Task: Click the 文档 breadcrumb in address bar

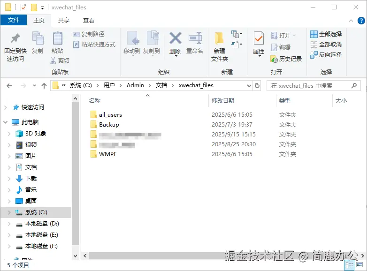Action: [161, 85]
